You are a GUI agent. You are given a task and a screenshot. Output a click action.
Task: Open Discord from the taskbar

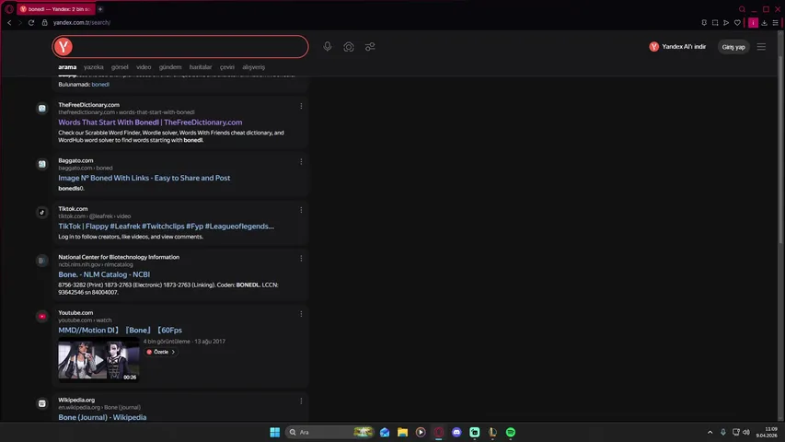coord(456,432)
